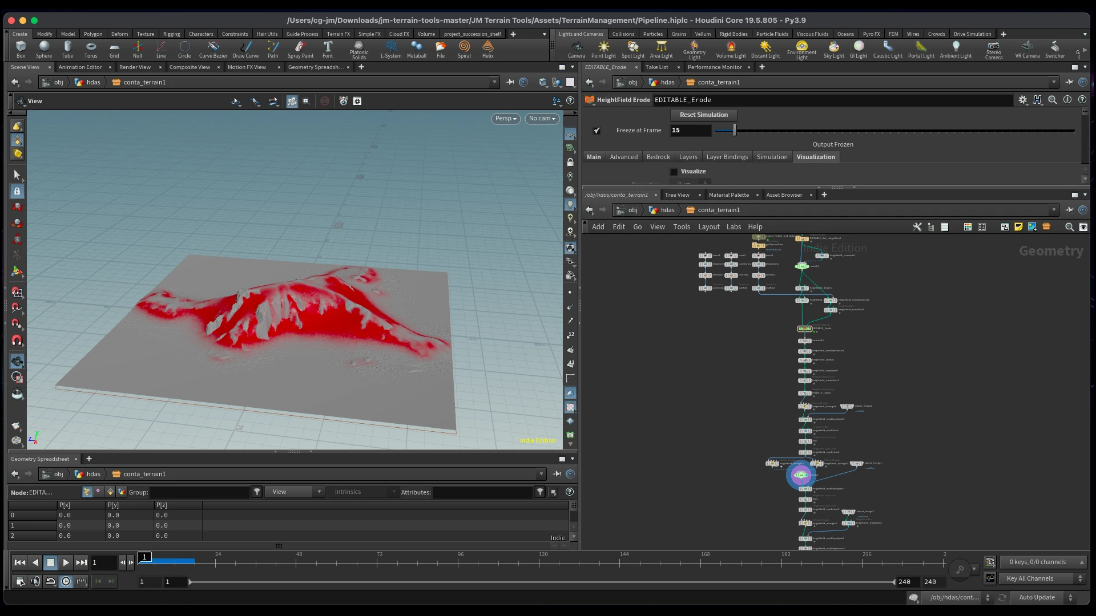This screenshot has height=616, width=1096.
Task: Click the hdas breadcrumb in Scene View
Action: [88, 82]
